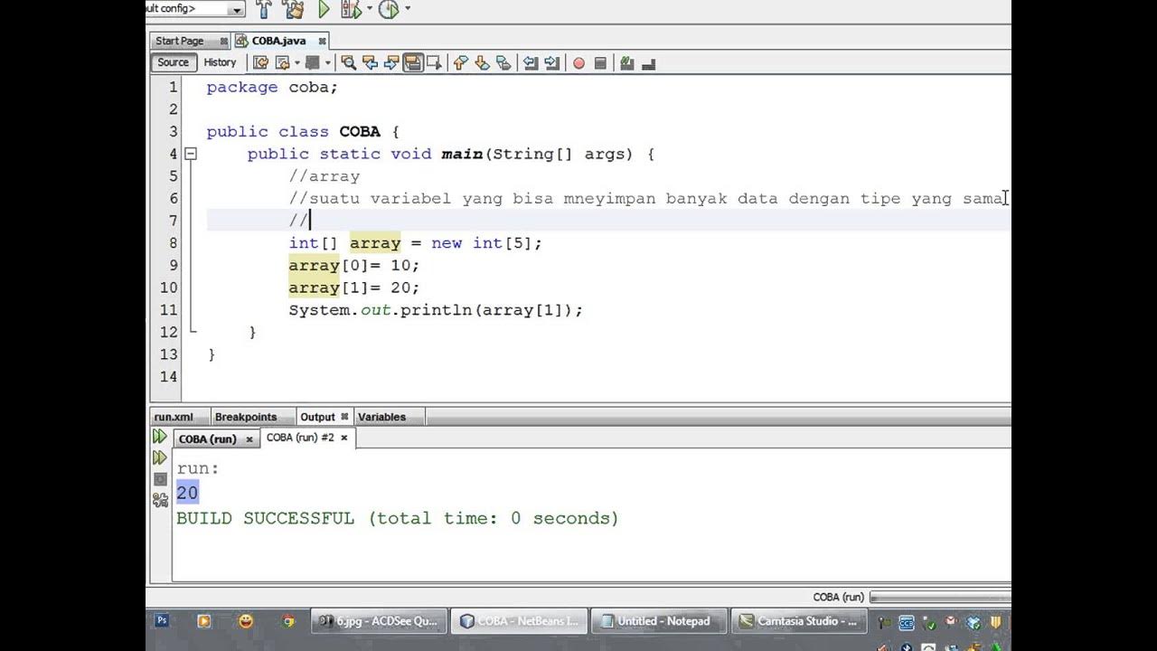The image size is (1157, 651).
Task: Click the Uncomment code icon
Action: pos(647,63)
